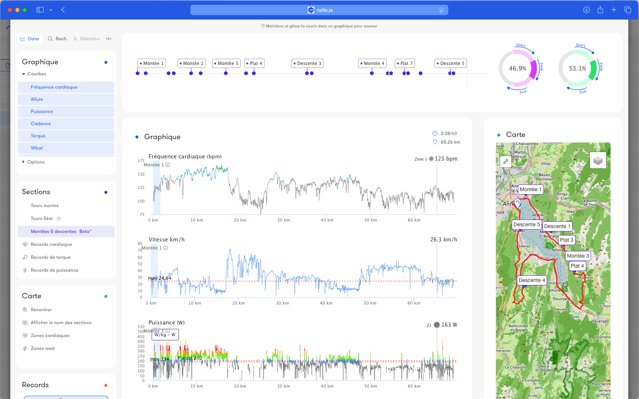Image resolution: width=639 pixels, height=399 pixels.
Task: Open Safari downloads icon
Action: (586, 10)
